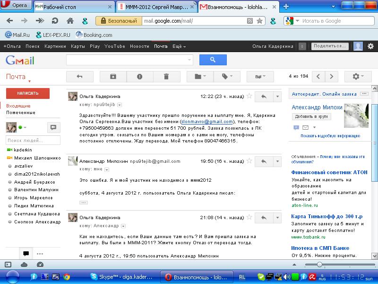Reply to the 12:22 message from Ольга Кадеркина
Screen dimensions: 378x284
264,97
